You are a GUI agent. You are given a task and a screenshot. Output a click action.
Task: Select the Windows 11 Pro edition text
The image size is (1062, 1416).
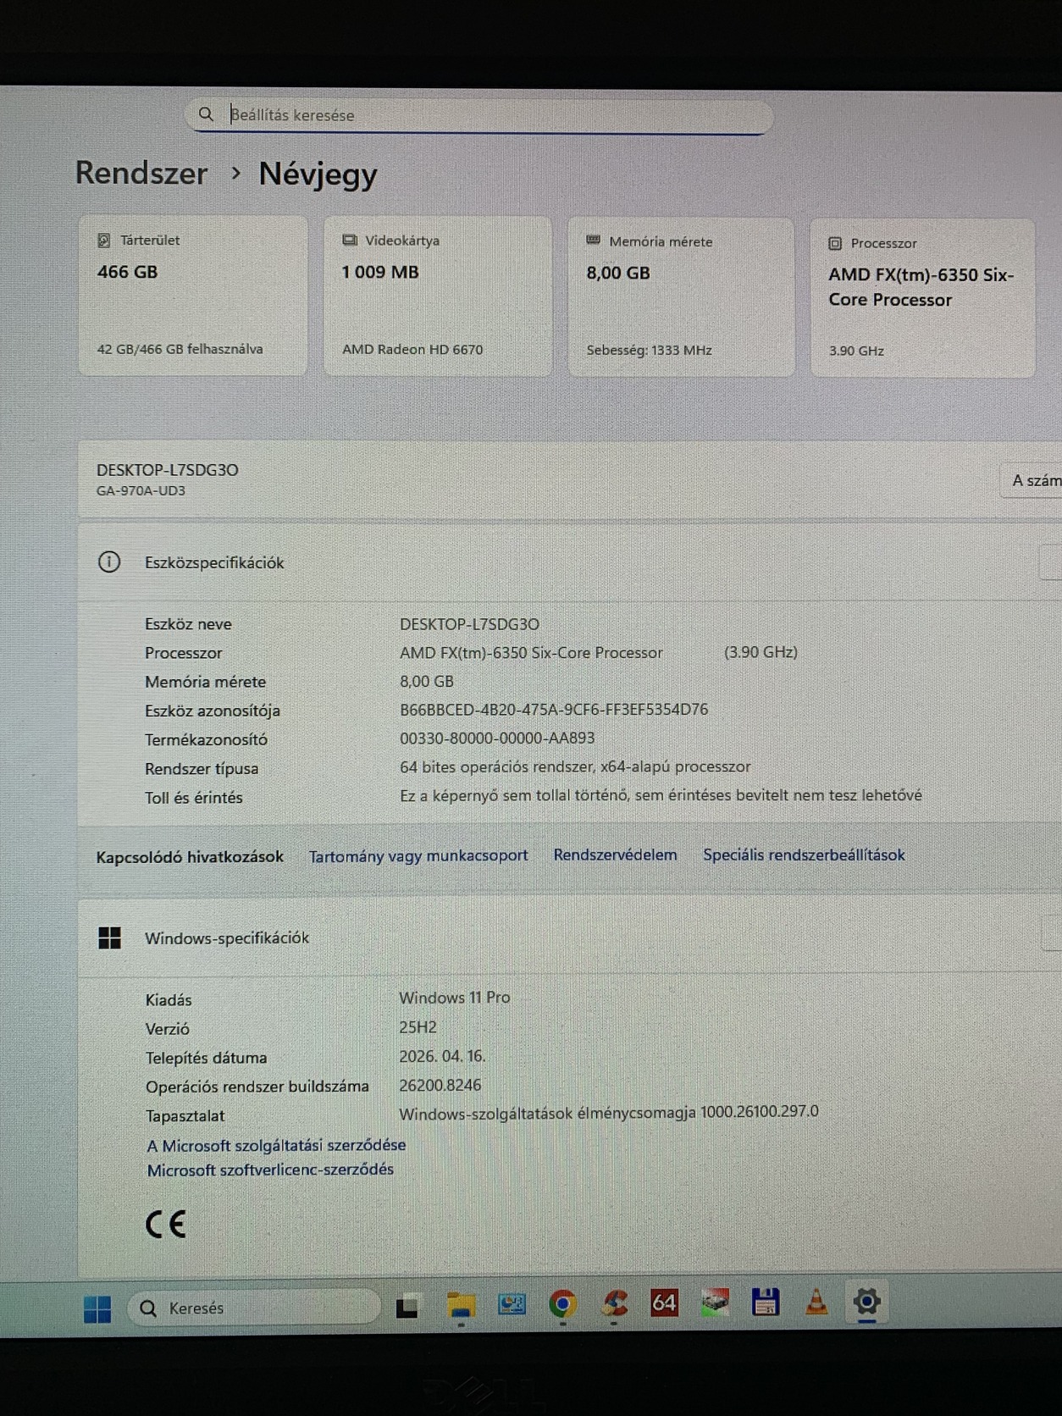tap(455, 998)
